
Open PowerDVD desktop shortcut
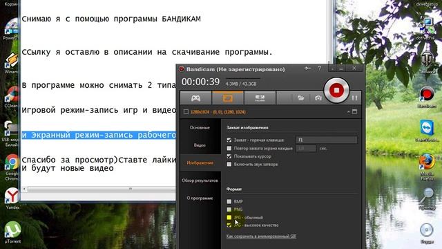click(x=11, y=29)
